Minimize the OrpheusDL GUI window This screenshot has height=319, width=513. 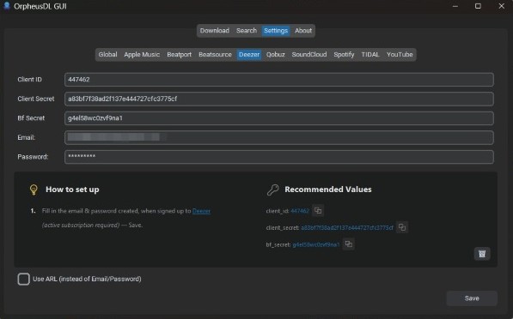point(455,6)
